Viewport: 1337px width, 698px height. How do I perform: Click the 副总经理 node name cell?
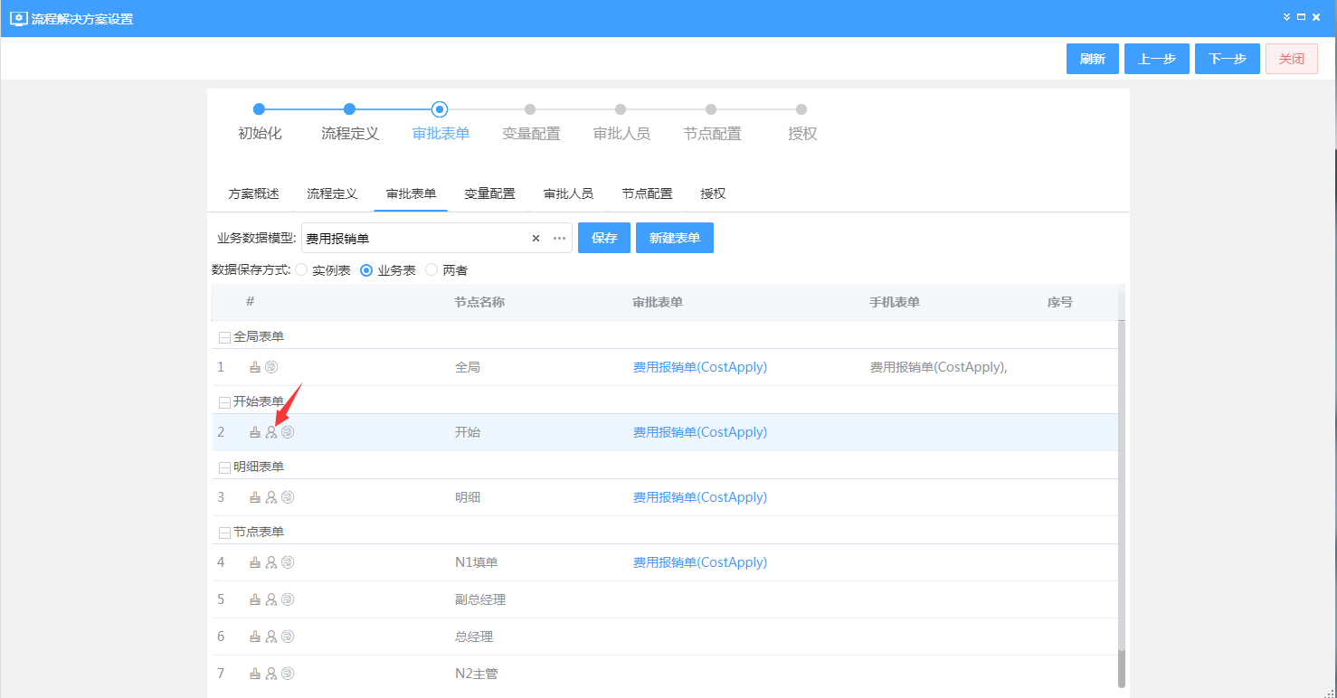coord(480,599)
